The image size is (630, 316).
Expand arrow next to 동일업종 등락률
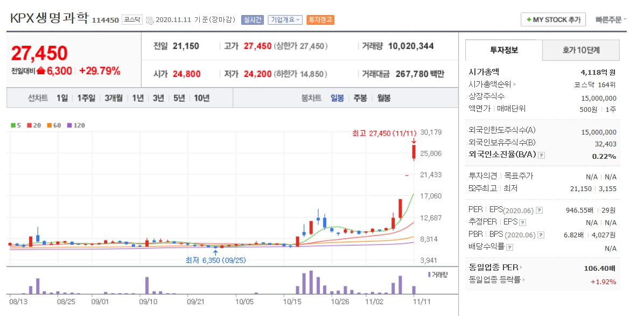click(524, 279)
